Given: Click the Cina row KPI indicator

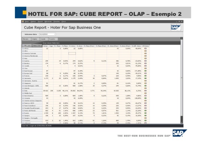Looking at the screenshot, I should pos(145,68).
